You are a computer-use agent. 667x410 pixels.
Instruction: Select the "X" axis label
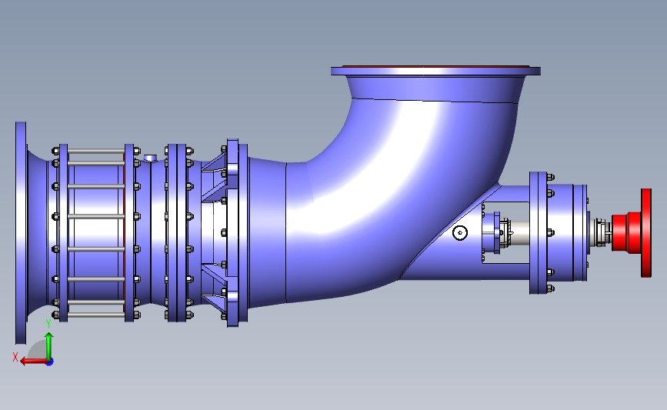tap(15, 357)
